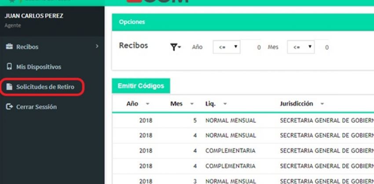374x184 pixels.
Task: Click the Mes value input field
Action: (322, 47)
